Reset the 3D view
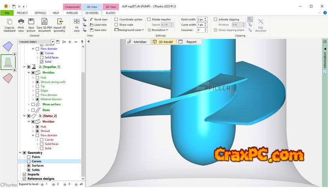328x190 pixels. point(99,20)
